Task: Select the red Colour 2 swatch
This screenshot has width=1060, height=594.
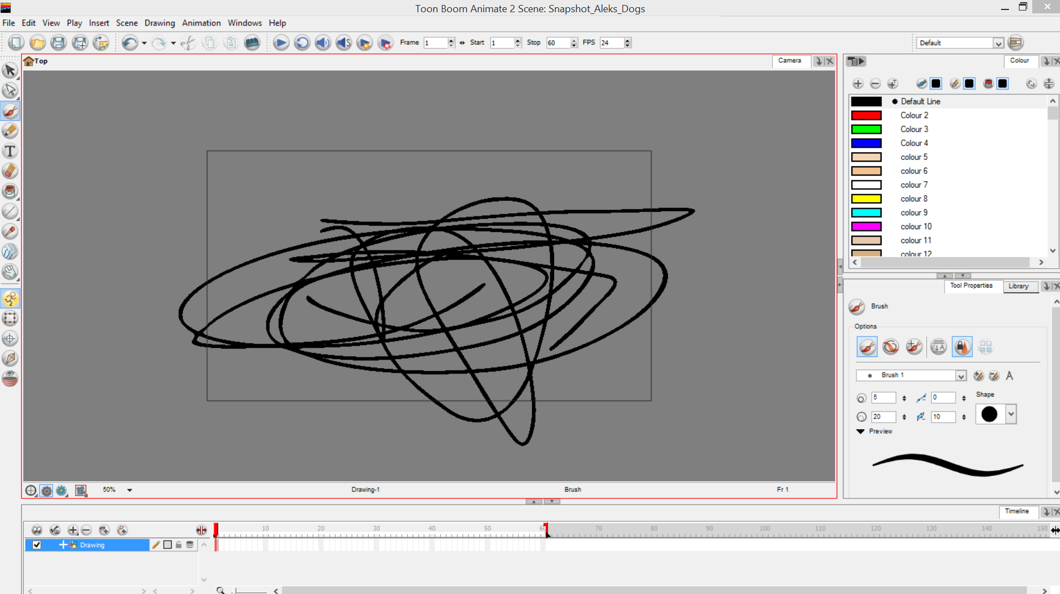Action: click(x=866, y=115)
